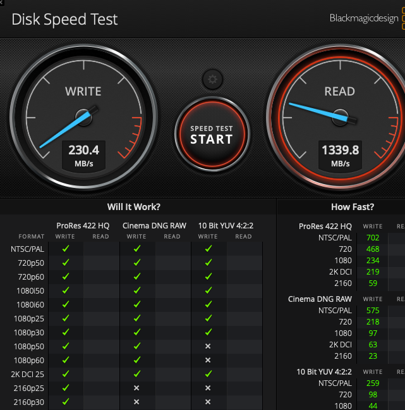Image resolution: width=405 pixels, height=410 pixels.
Task: Click the Speed Test Start button
Action: point(212,135)
